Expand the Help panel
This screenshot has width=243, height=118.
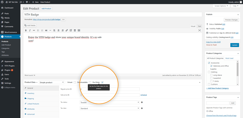[x=235, y=6]
